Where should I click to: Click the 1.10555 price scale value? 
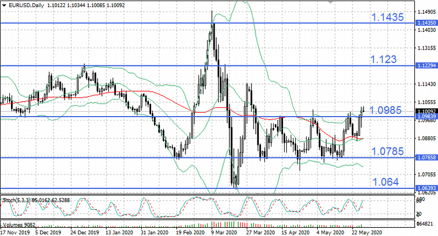[x=426, y=102]
